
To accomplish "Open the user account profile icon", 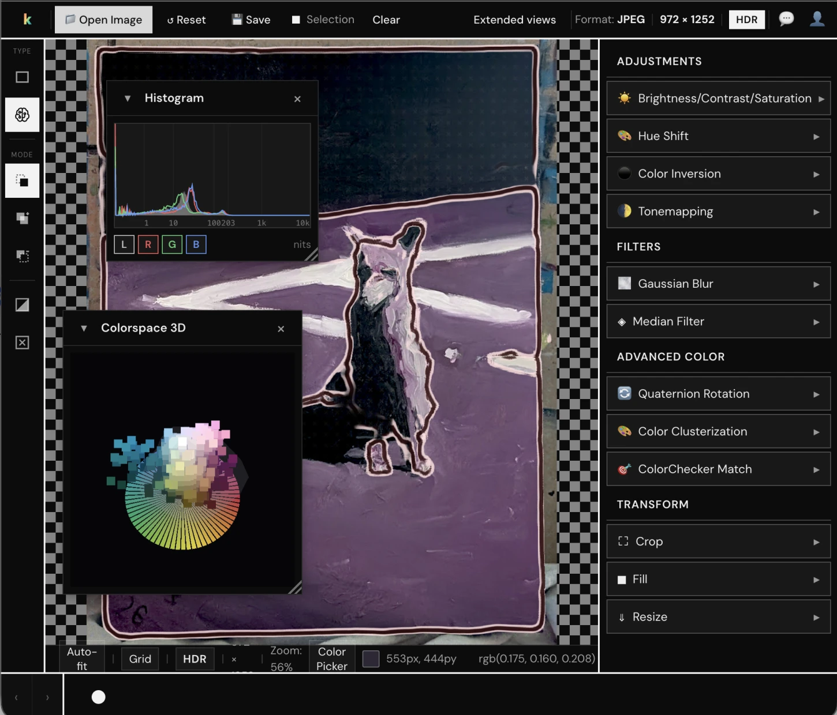I will point(817,19).
